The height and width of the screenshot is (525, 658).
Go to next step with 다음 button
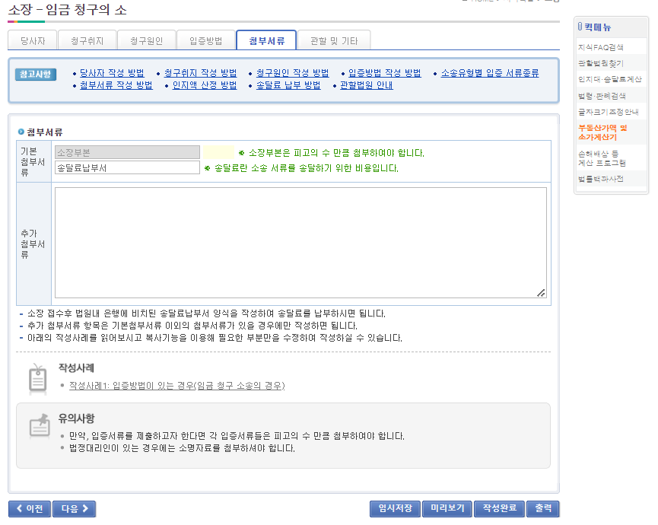coord(74,509)
